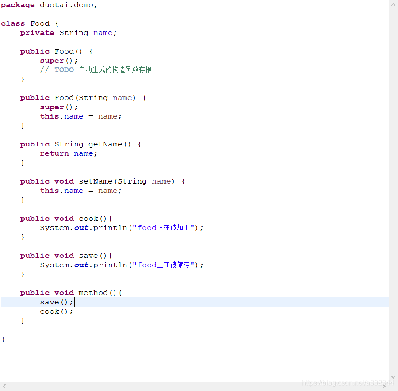The height and width of the screenshot is (391, 398).
Task: Click the scroll left arrow of horizontal scrollbar
Action: coord(4,387)
